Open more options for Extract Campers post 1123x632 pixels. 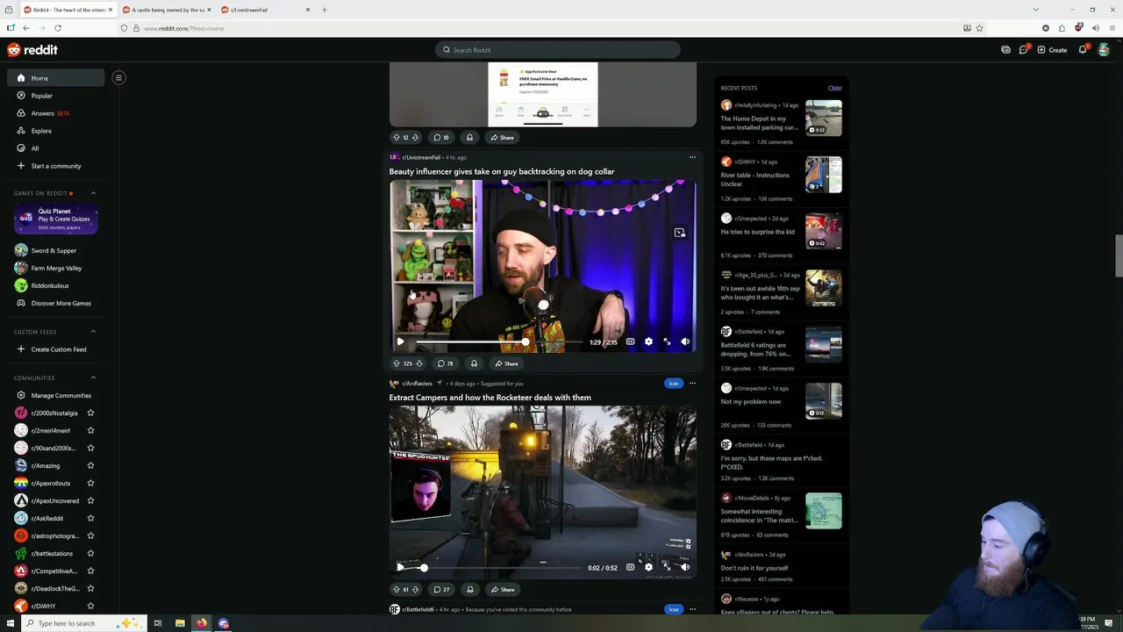click(692, 384)
